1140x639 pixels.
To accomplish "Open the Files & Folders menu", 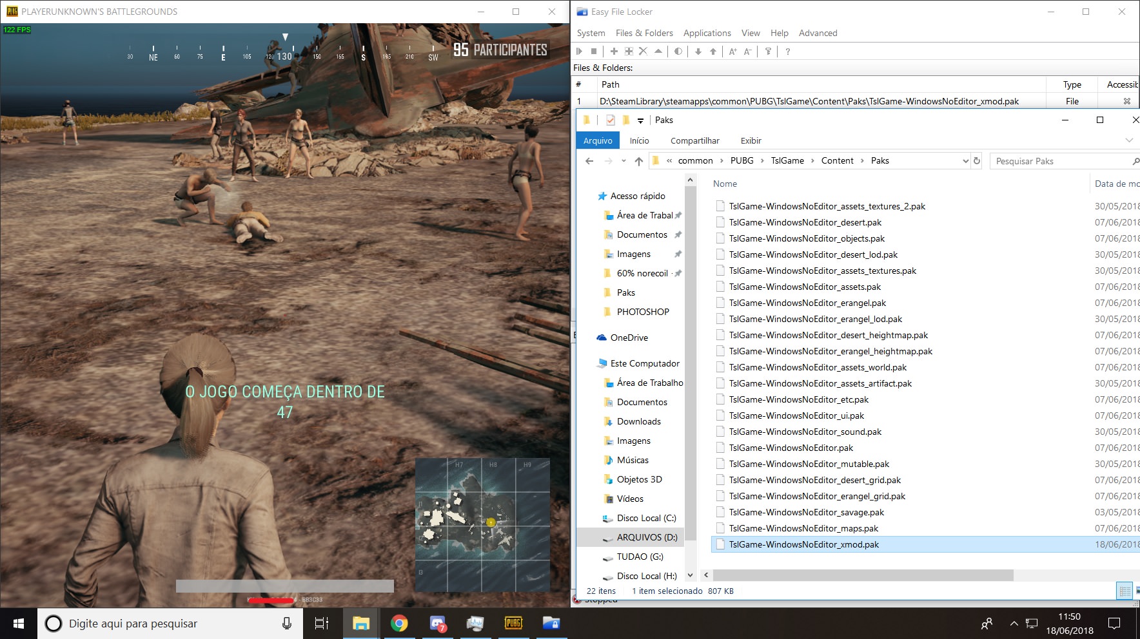I will (644, 33).
